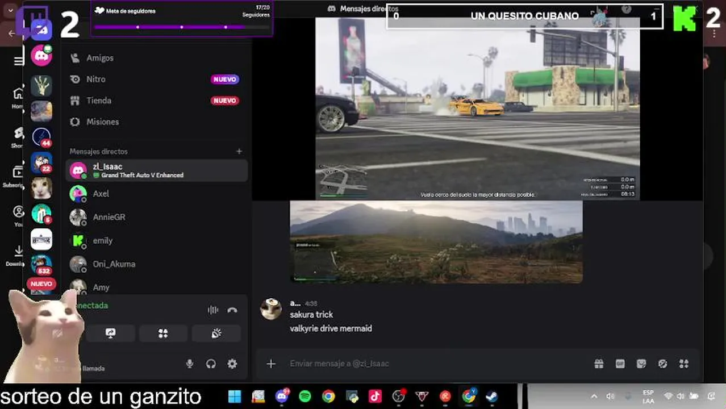The width and height of the screenshot is (726, 409).
Task: Open direct message with AnnieGR
Action: (156, 217)
